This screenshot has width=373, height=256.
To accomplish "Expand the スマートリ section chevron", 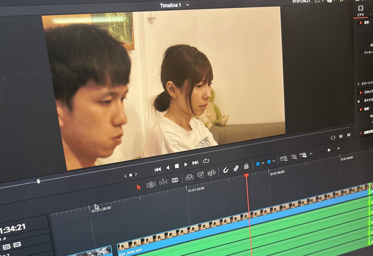I will [358, 84].
